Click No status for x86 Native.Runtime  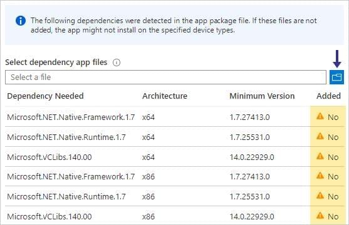click(x=333, y=197)
